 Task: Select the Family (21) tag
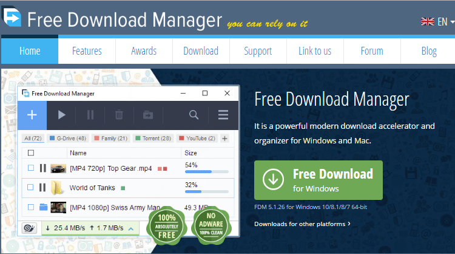click(x=111, y=139)
